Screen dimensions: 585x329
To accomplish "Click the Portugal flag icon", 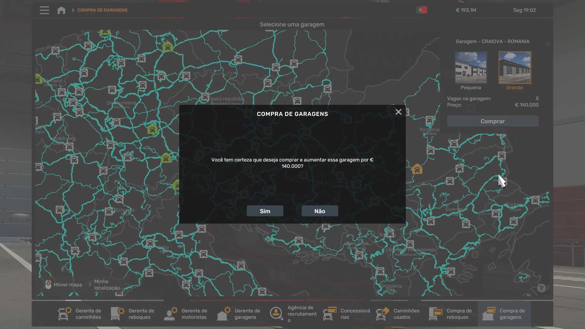I will (x=421, y=10).
